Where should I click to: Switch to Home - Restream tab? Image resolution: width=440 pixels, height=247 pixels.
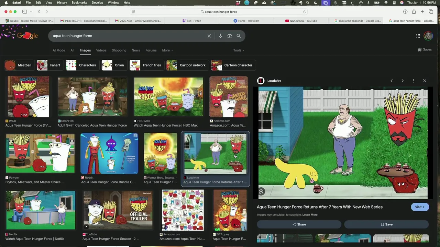[x=246, y=21]
